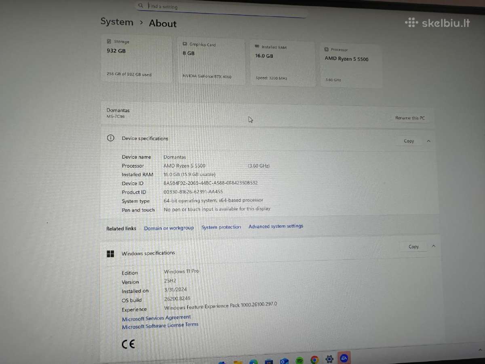The width and height of the screenshot is (485, 364).
Task: Open System protection link
Action: (x=221, y=227)
